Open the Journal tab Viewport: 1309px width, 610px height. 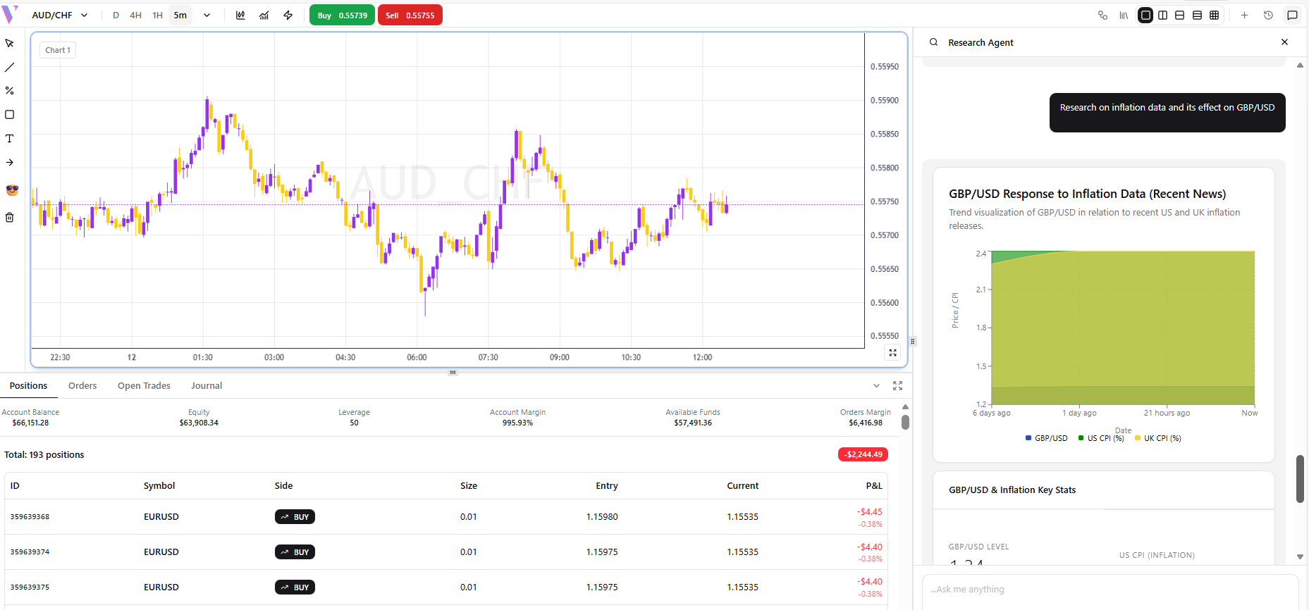(207, 386)
